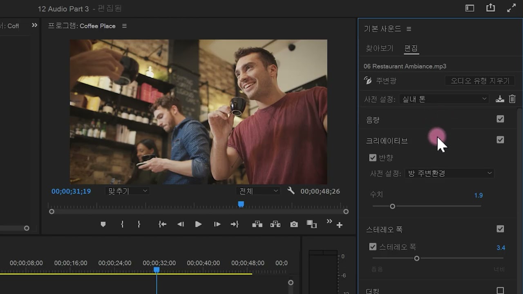This screenshot has height=294, width=523.
Task: Step back one frame
Action: click(180, 224)
